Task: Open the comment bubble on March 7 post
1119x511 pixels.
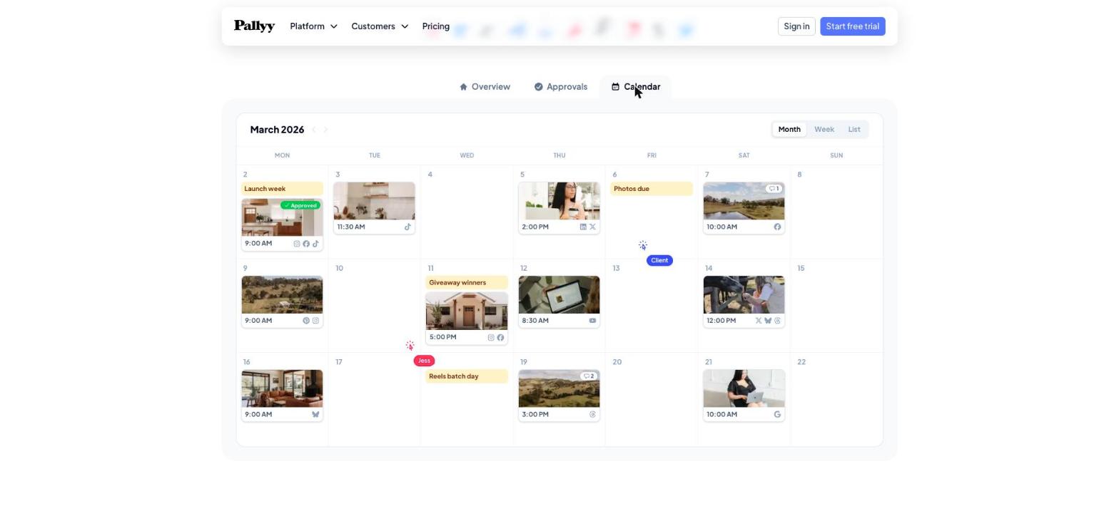Action: [x=774, y=189]
